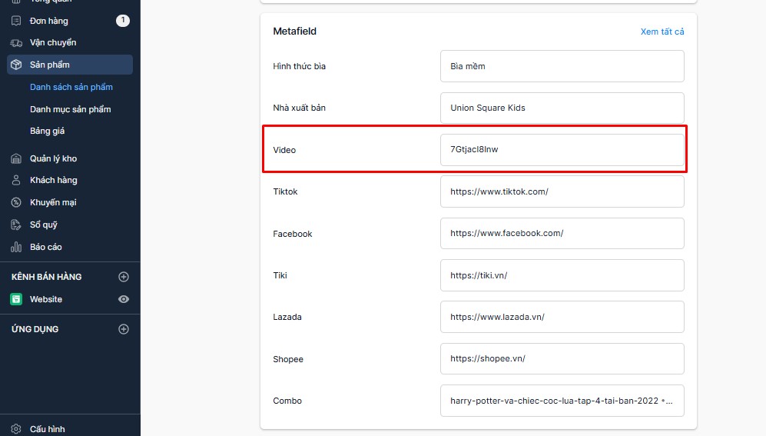This screenshot has height=436, width=766.
Task: Edit the Tiktok URL field
Action: (562, 191)
